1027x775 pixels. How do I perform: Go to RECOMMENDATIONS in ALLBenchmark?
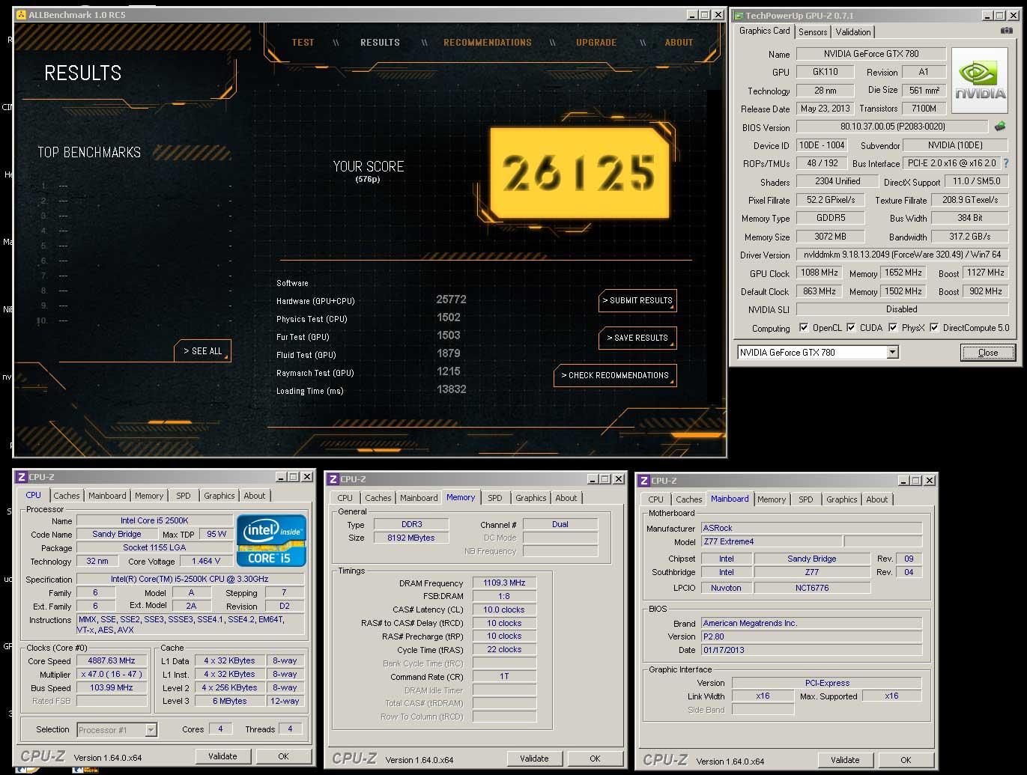488,43
